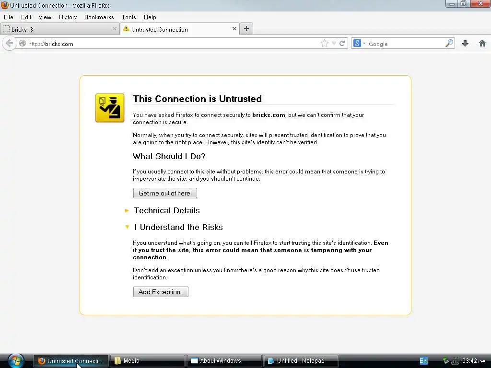The image size is (491, 368).
Task: Open the Tools menu
Action: coord(129,17)
